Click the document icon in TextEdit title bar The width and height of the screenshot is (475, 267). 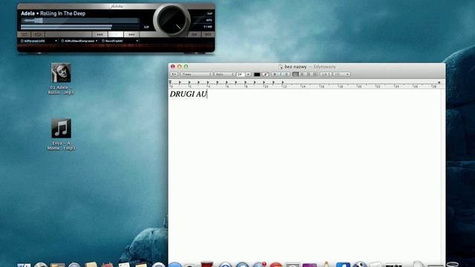pos(281,67)
